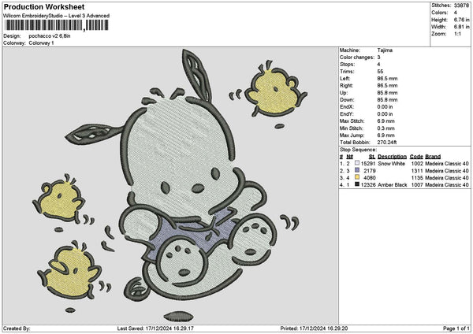
Task: Click the 'Colorway 1' value
Action: (41, 43)
